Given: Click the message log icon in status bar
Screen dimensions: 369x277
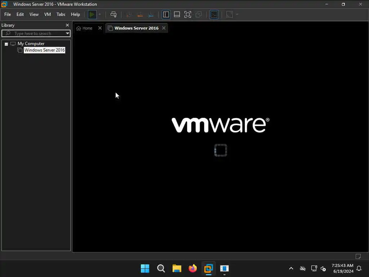Looking at the screenshot, I should point(358,256).
